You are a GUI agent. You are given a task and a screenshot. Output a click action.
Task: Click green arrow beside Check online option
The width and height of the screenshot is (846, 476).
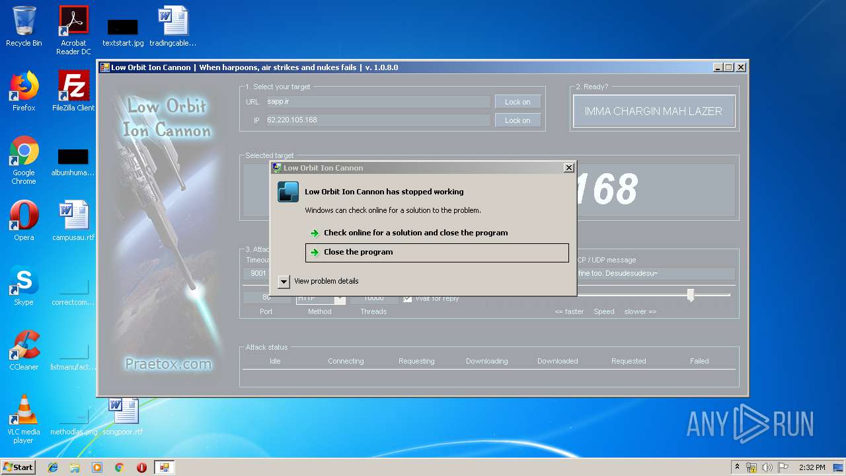pos(315,233)
